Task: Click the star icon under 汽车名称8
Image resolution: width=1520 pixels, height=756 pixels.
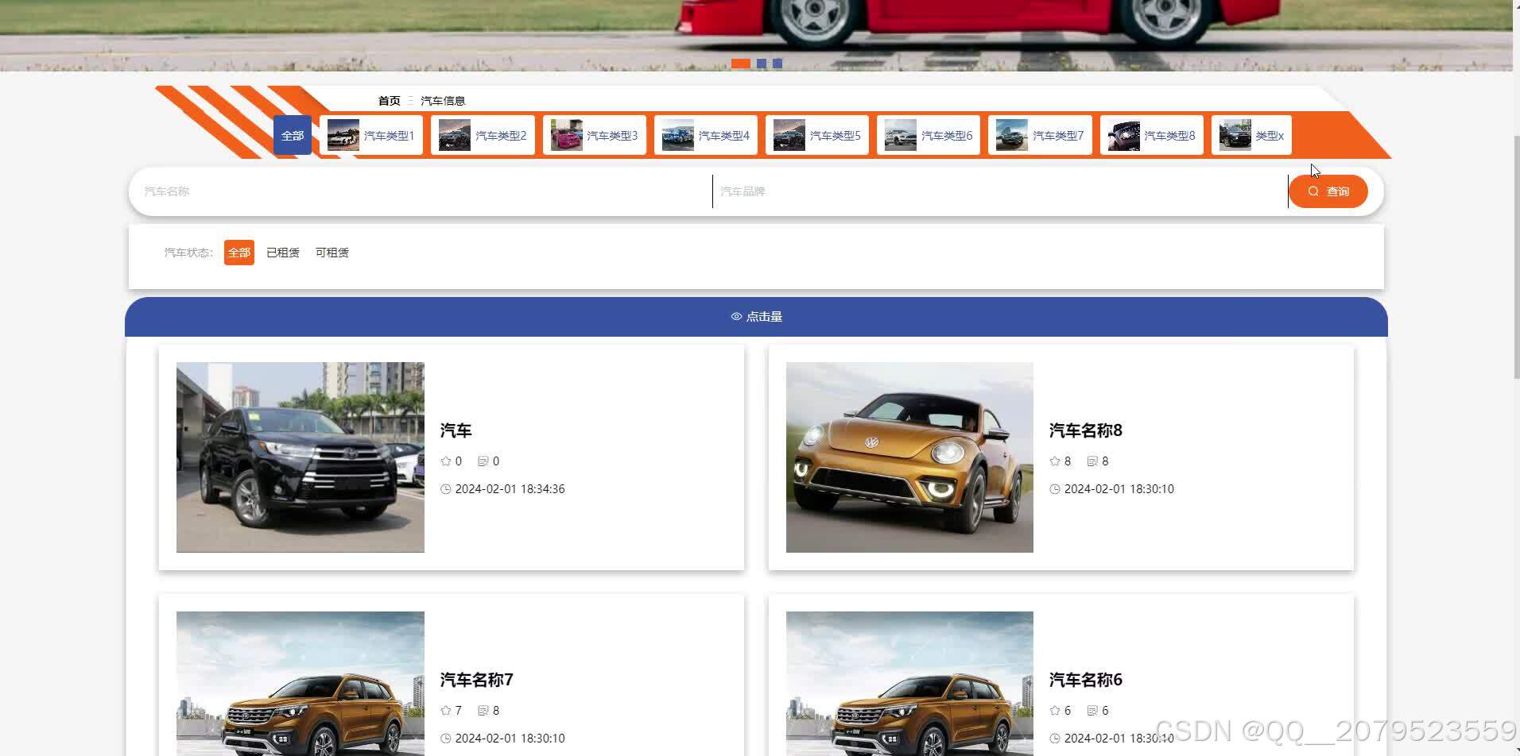Action: [1055, 461]
